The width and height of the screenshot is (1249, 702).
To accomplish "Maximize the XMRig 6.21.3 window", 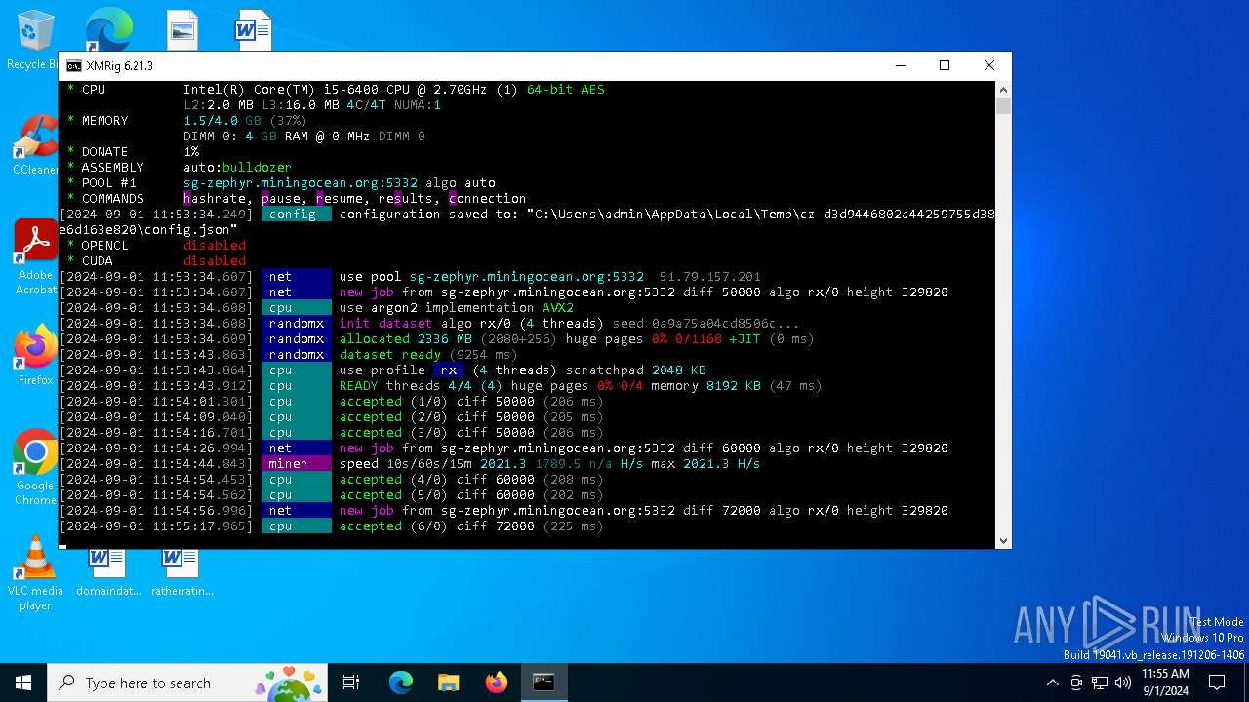I will pos(945,66).
